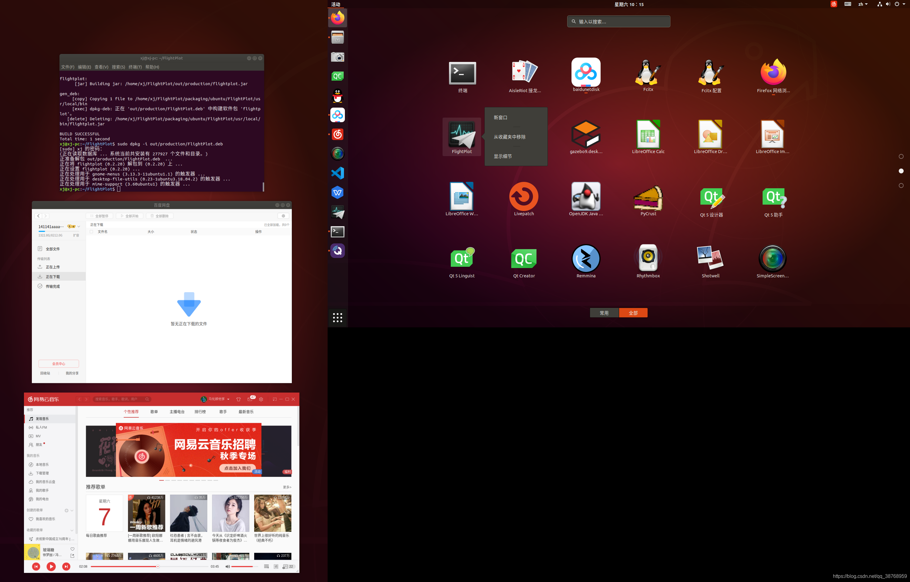This screenshot has width=910, height=582.
Task: Open NetEase music settings gear icon
Action: tap(261, 399)
